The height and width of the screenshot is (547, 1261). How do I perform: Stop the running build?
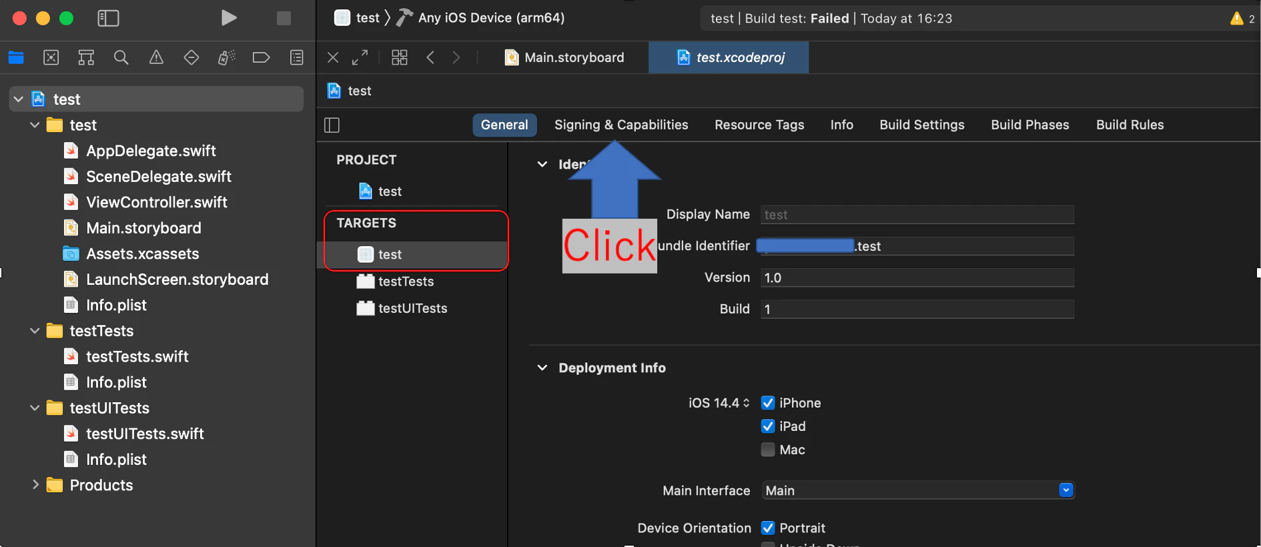click(284, 18)
